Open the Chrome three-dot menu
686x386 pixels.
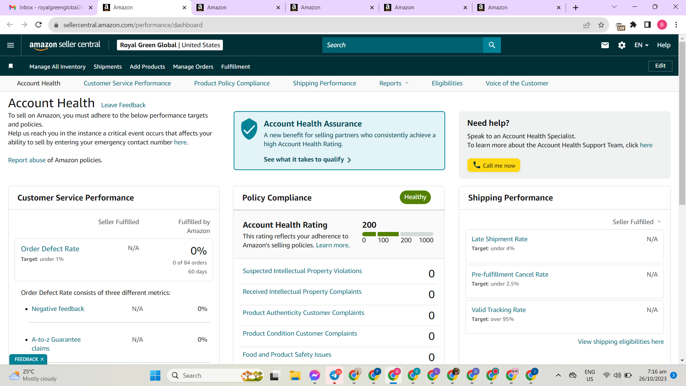tap(676, 25)
